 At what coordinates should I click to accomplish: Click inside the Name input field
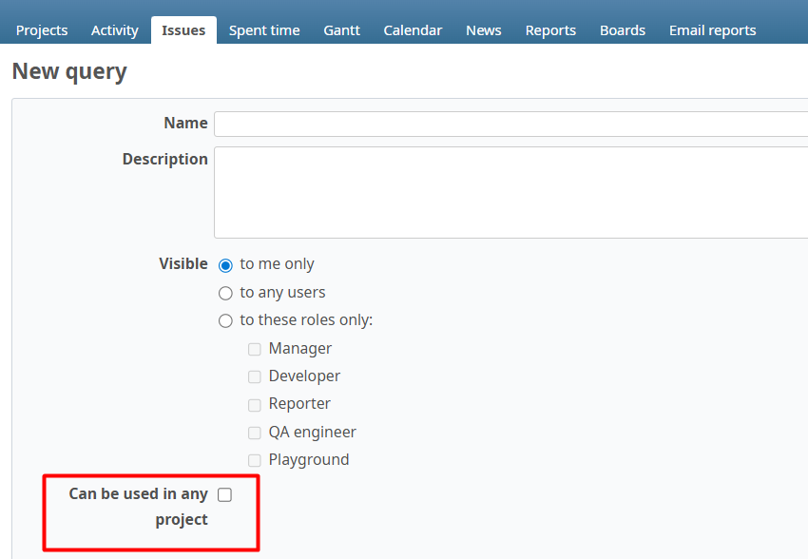coord(475,124)
